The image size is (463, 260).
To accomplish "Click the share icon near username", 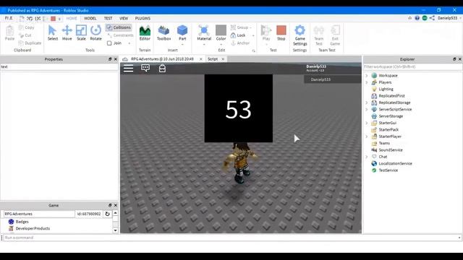I will click(x=432, y=18).
